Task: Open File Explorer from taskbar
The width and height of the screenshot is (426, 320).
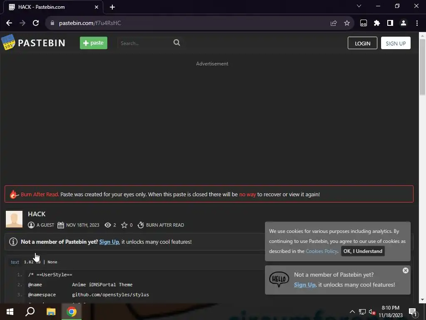Action: (x=51, y=312)
